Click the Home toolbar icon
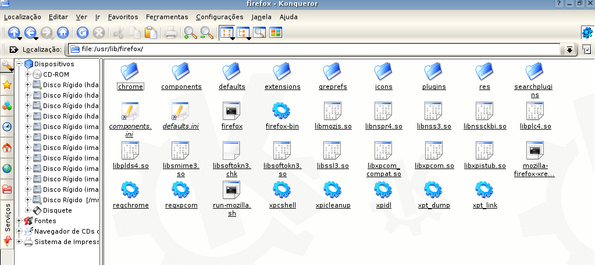 coord(63,33)
